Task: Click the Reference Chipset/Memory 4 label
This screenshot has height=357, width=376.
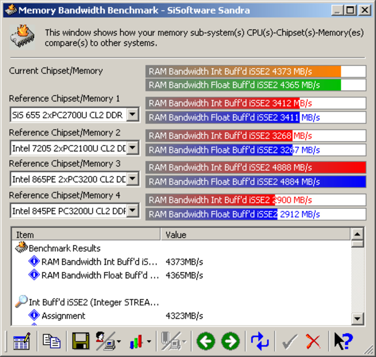Action: point(65,195)
